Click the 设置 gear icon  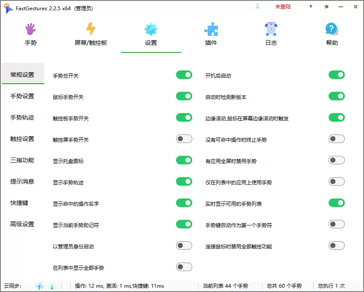[151, 29]
